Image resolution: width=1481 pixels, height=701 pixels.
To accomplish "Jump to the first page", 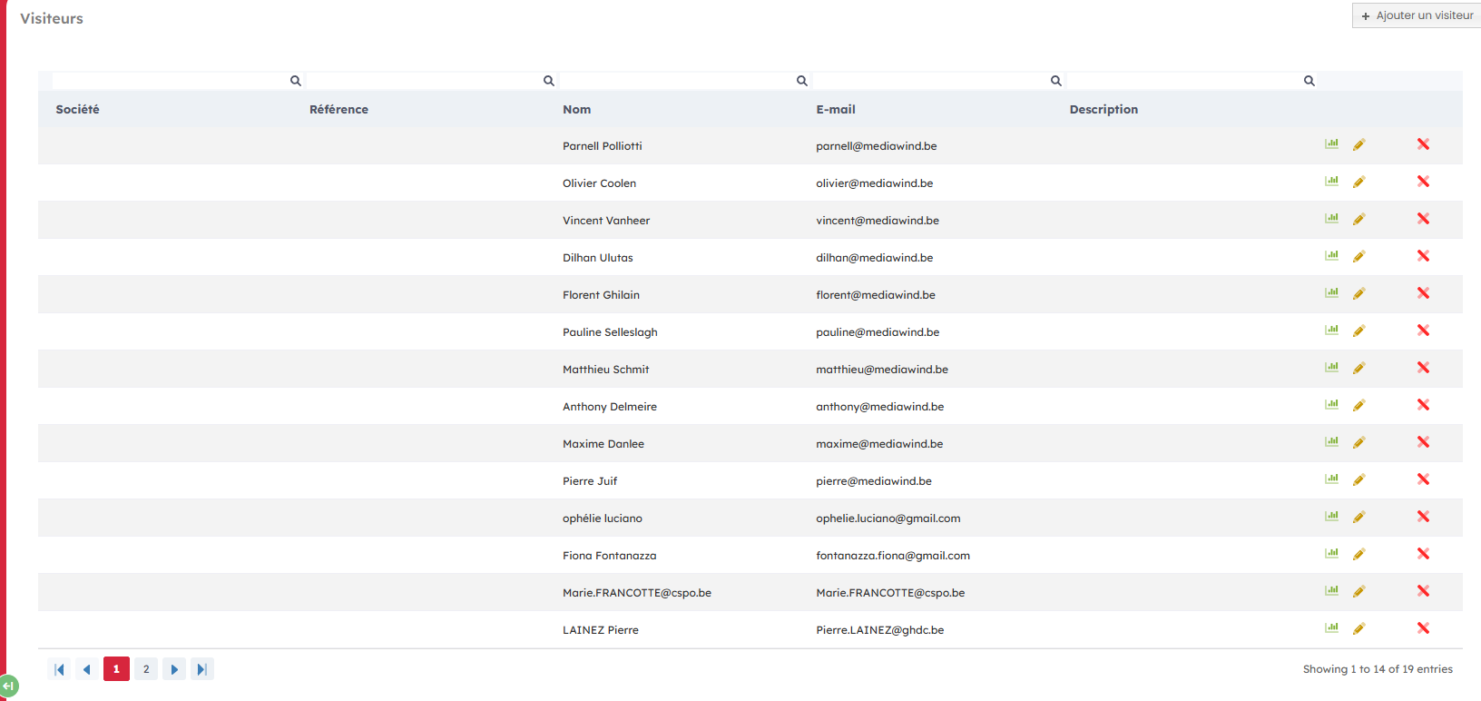I will (59, 669).
